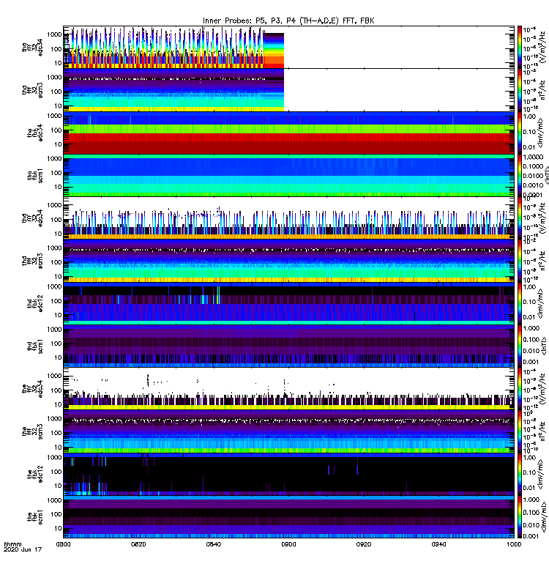The height and width of the screenshot is (586, 549).
Task: Click the '0800' time axis label
Action: (63, 544)
